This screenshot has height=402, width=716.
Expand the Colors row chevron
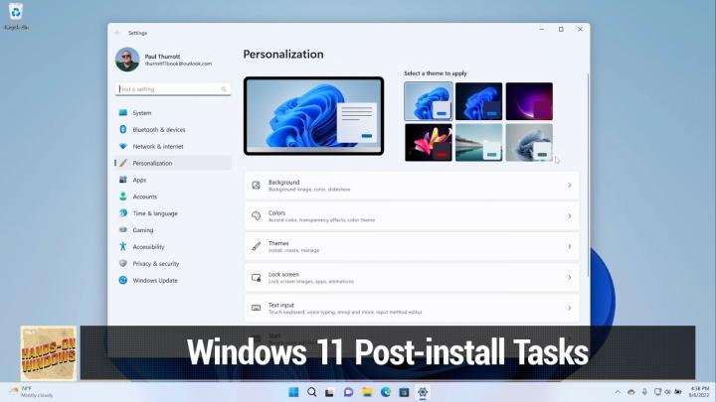(570, 216)
